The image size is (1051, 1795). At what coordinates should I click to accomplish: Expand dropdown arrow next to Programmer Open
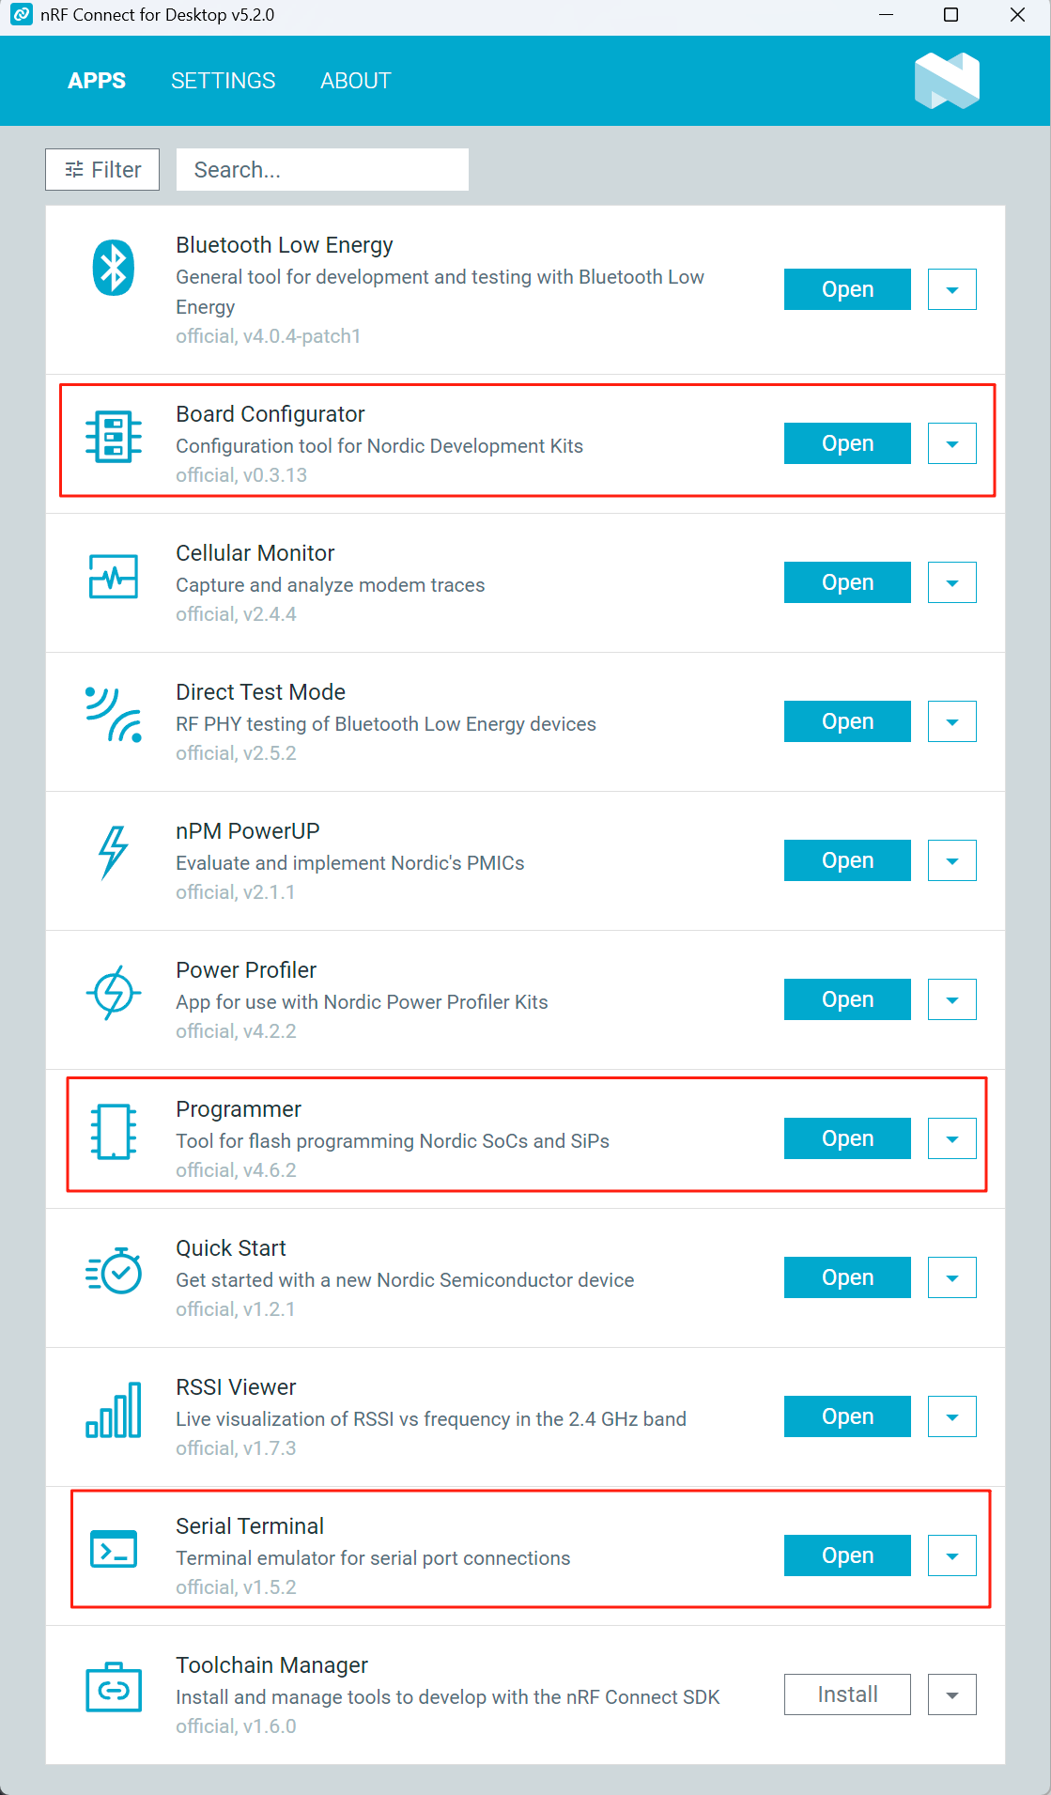tap(952, 1138)
